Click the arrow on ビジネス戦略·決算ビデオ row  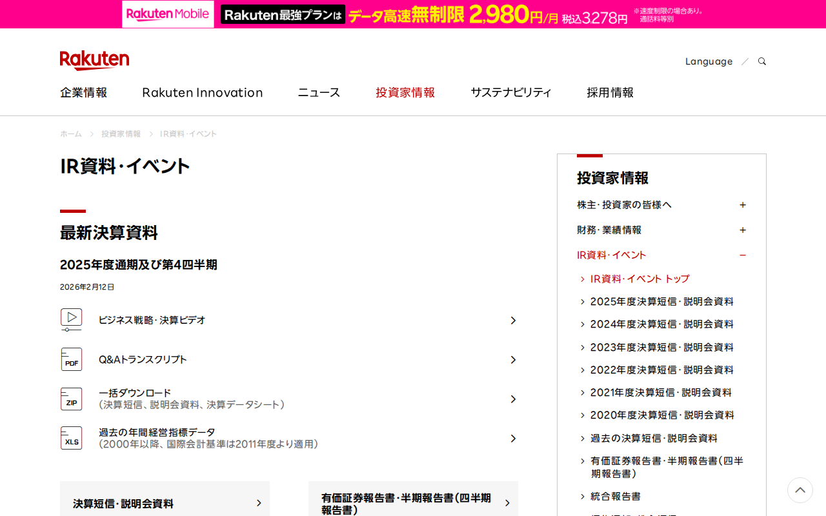(513, 321)
